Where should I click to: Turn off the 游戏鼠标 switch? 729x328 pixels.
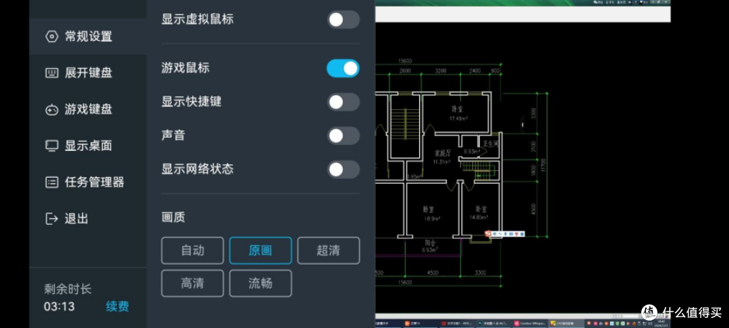point(343,68)
